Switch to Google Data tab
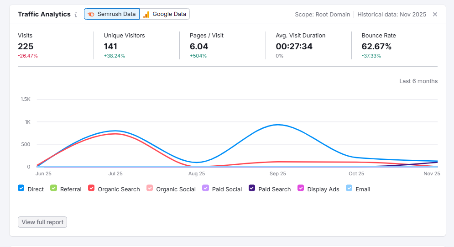The height and width of the screenshot is (247, 454). [165, 14]
